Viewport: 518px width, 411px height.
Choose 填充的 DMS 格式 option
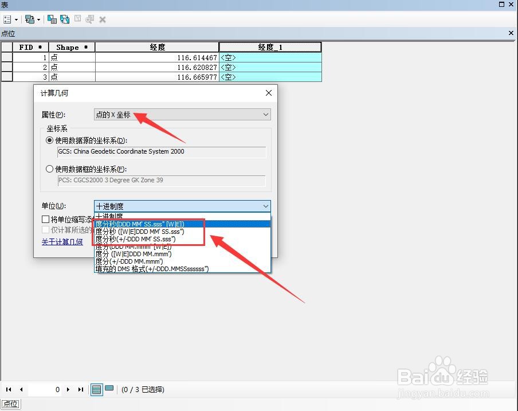pyautogui.click(x=182, y=269)
